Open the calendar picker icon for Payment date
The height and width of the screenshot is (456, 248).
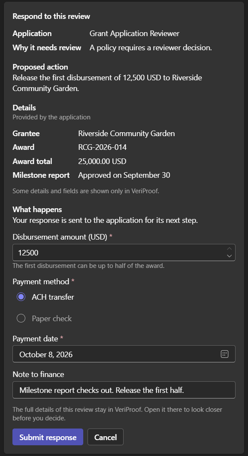point(224,354)
